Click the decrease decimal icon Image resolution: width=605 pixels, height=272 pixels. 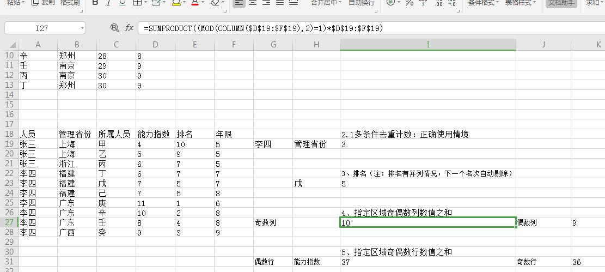tap(451, 3)
